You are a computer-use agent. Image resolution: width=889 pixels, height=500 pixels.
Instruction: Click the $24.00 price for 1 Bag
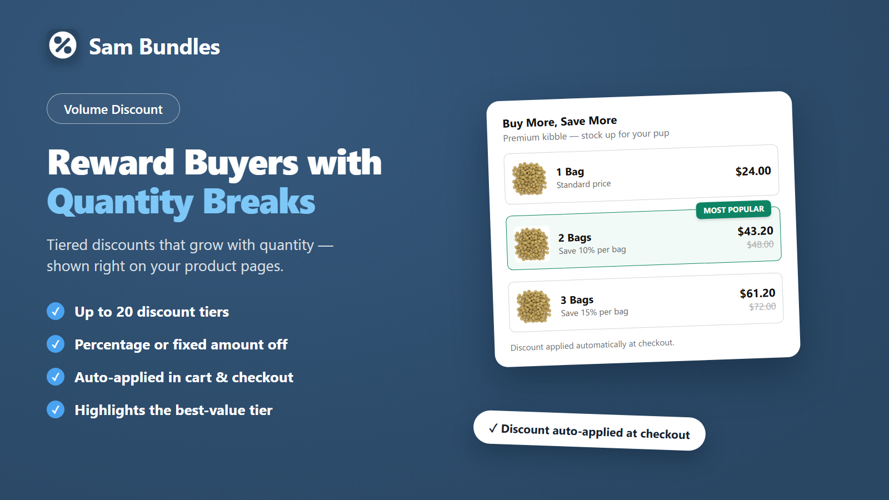(753, 171)
